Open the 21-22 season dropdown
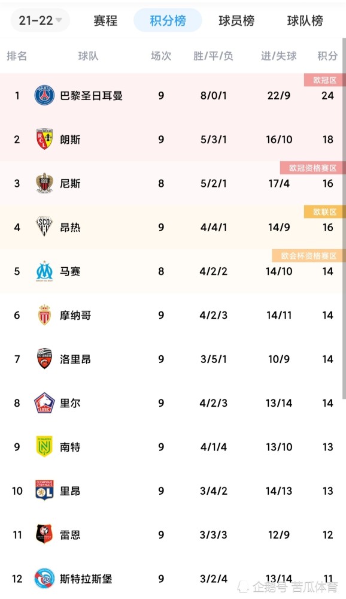 (x=40, y=20)
